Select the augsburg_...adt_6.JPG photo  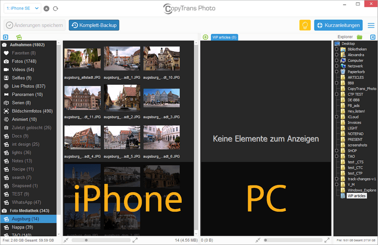click(161, 138)
